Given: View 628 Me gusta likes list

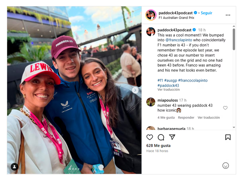Looking at the screenshot, I should pos(158,146).
